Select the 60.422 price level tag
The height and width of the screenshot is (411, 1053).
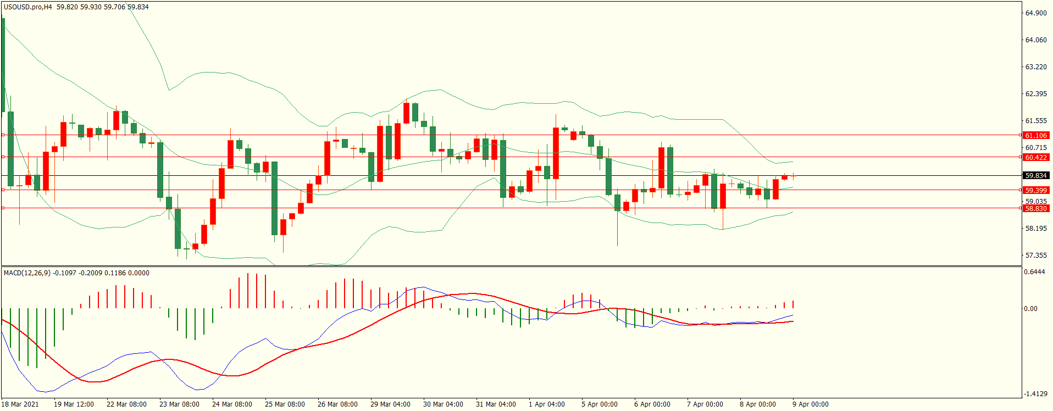pyautogui.click(x=1035, y=157)
